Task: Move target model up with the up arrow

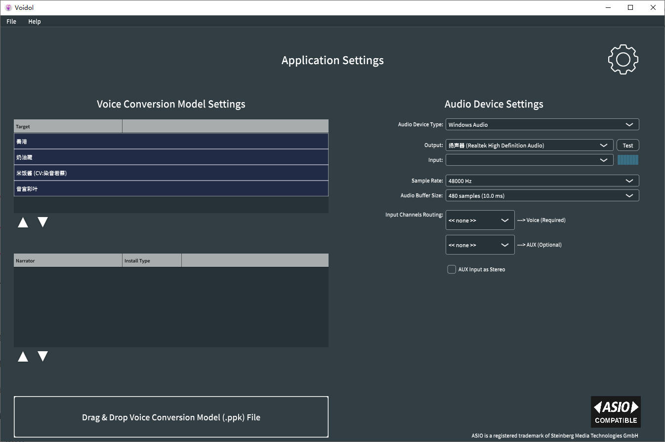Action: [23, 222]
